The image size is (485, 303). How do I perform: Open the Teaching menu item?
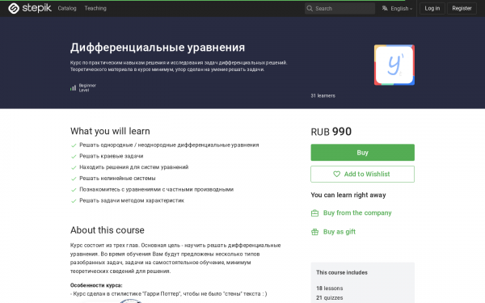point(95,8)
